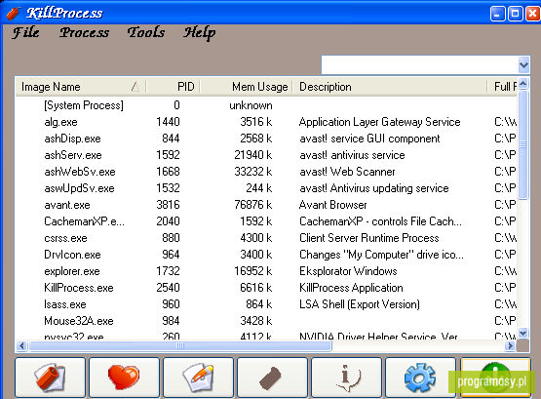Select the avant.exe process
Viewport: 541px width, 399px height.
[x=266, y=205]
